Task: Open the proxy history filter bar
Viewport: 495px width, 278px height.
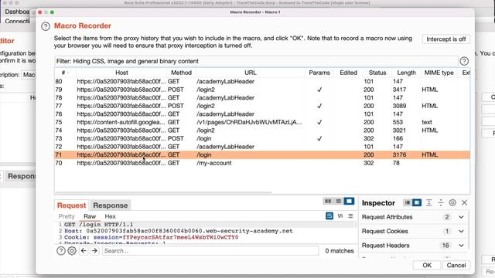Action: point(256,61)
